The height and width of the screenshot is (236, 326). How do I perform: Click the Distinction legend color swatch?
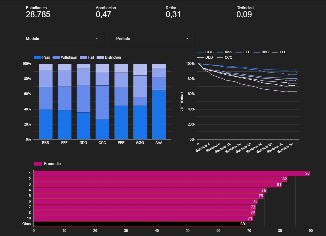(x=100, y=57)
